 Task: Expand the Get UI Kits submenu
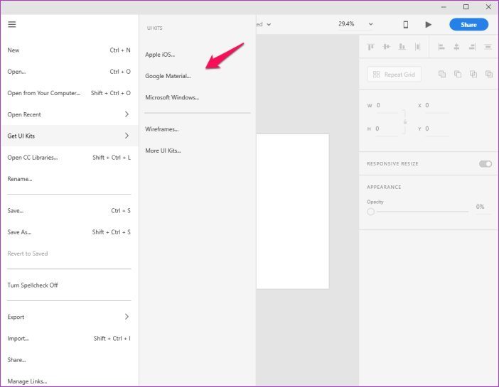tap(127, 136)
